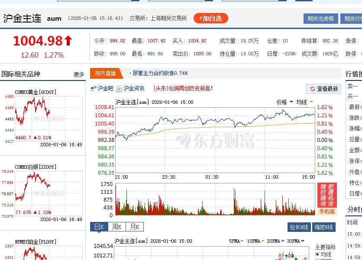Click the 拉长K线 chart control

coord(299,226)
